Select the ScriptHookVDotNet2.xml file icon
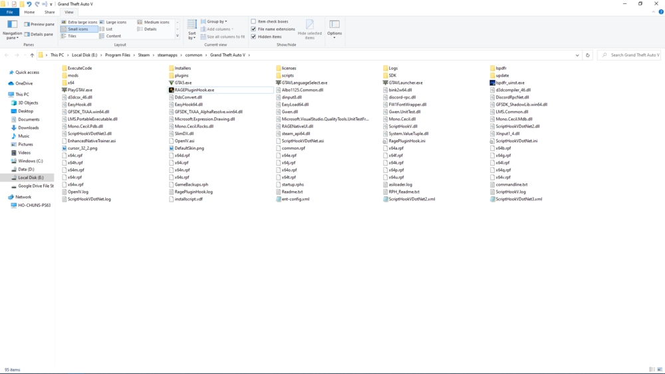The width and height of the screenshot is (665, 374). [x=386, y=199]
